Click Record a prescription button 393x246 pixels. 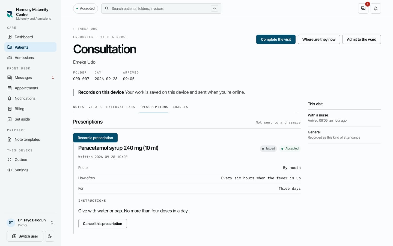[x=95, y=138]
